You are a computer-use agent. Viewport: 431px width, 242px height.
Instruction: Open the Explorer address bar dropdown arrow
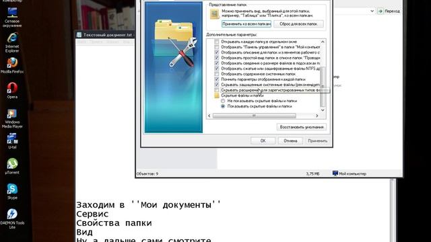(372, 11)
